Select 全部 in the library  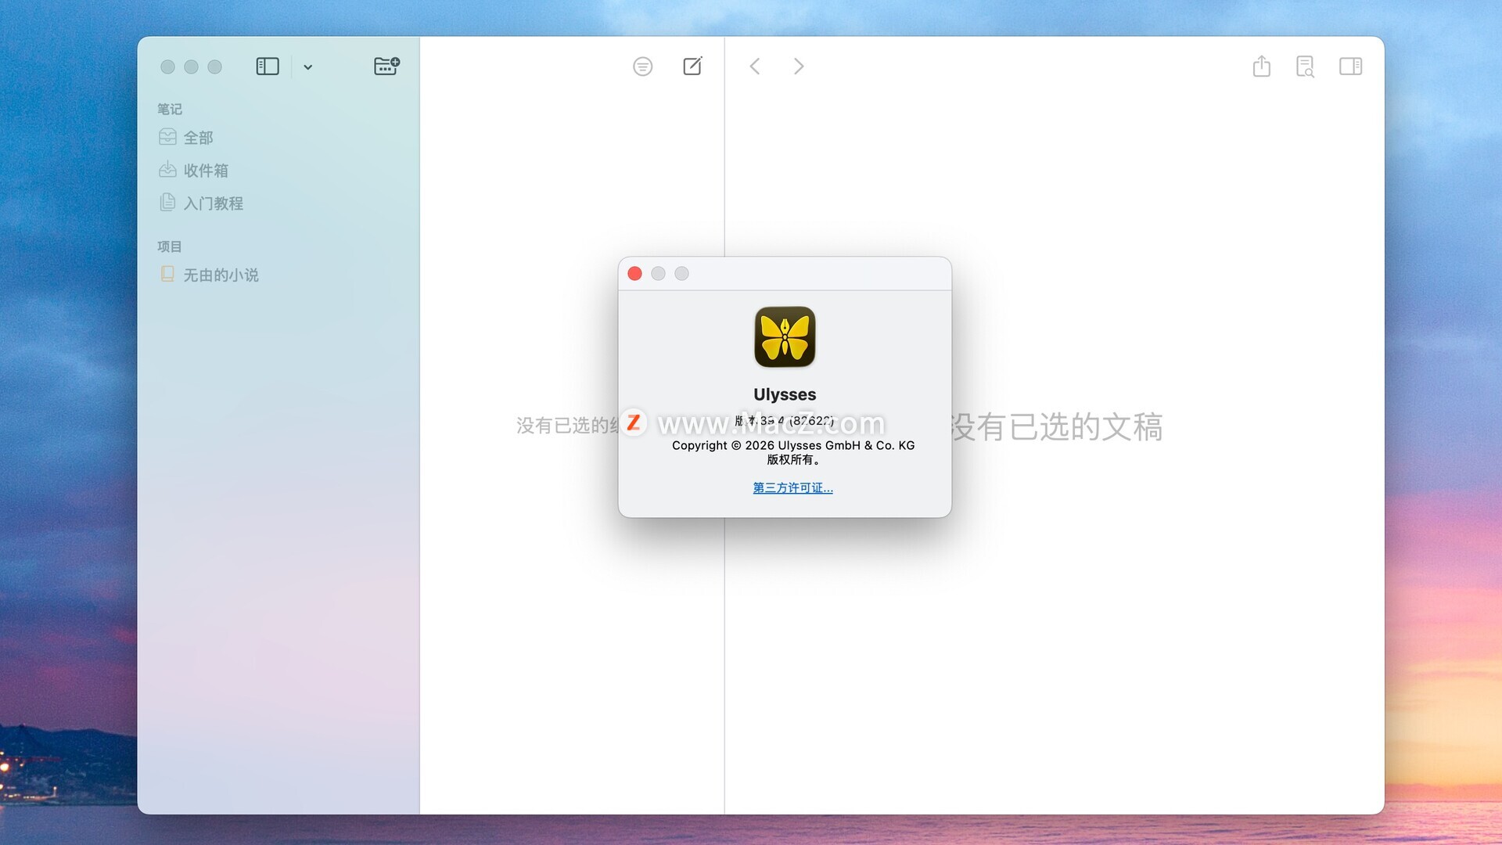(x=197, y=138)
